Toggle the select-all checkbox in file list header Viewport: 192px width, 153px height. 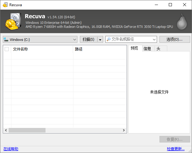coord(7,49)
